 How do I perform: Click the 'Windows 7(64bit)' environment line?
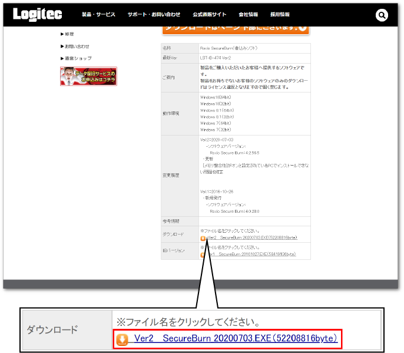(x=216, y=123)
